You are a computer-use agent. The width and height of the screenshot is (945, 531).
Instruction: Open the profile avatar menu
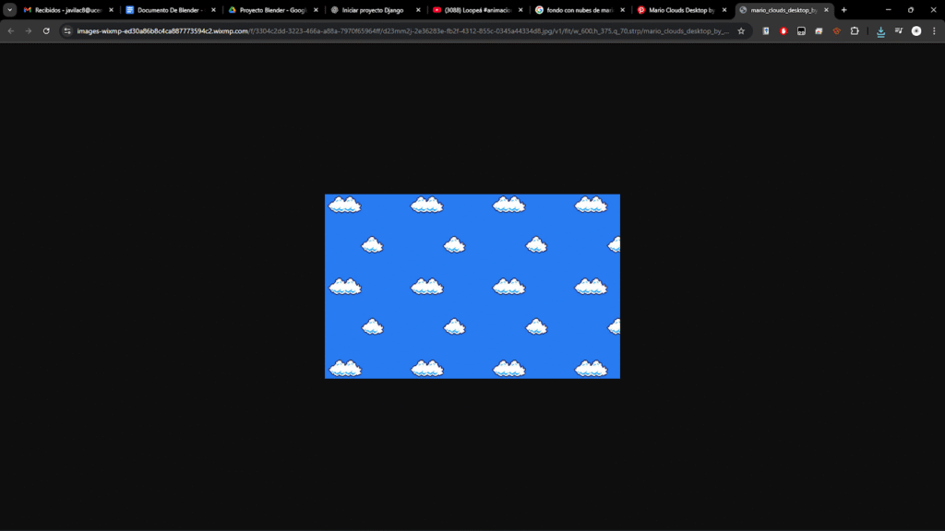tap(916, 30)
